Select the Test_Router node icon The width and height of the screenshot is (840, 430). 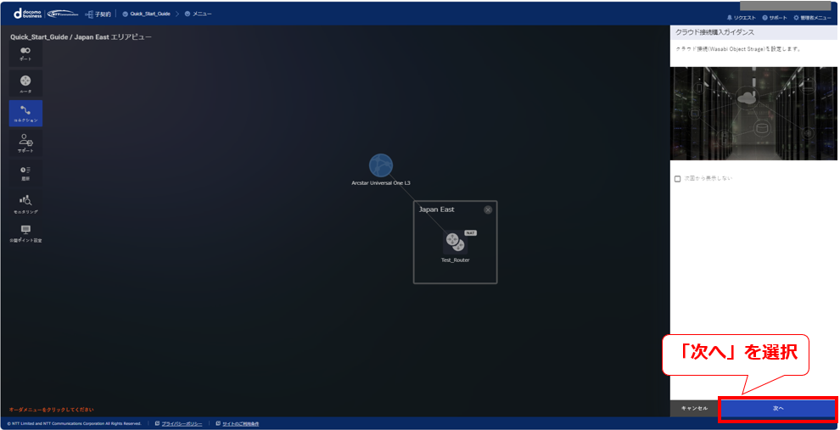(455, 242)
